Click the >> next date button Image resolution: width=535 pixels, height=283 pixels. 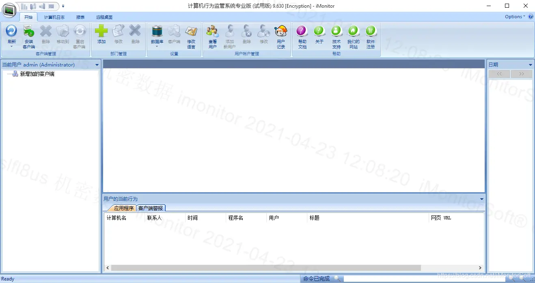pos(522,74)
